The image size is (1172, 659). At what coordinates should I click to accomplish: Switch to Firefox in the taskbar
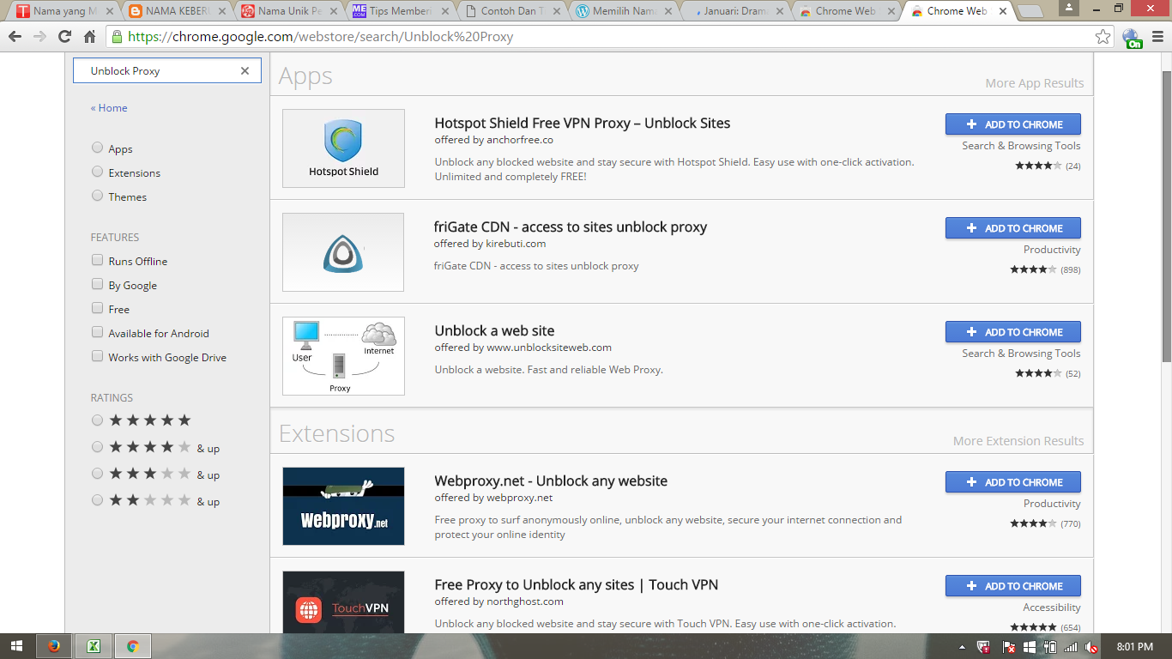coord(55,646)
